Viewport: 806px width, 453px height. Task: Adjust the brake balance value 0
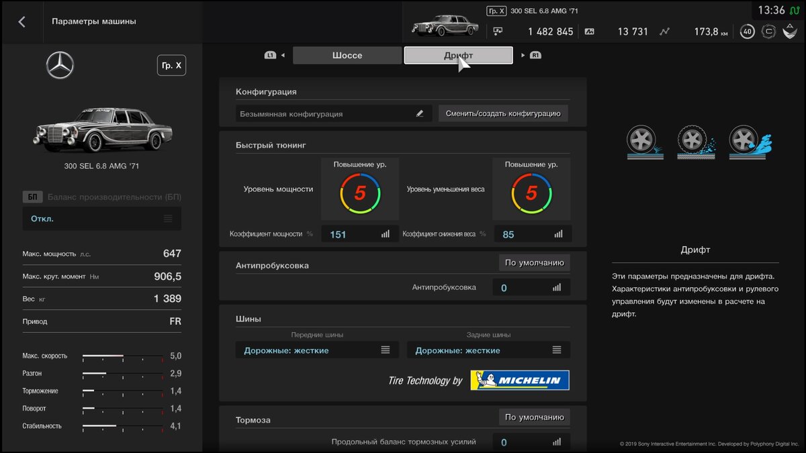click(x=531, y=442)
